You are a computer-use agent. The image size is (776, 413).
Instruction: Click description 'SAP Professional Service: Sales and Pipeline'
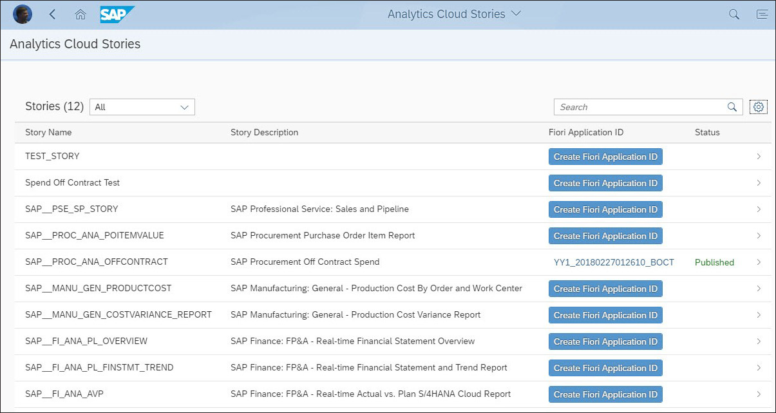point(319,209)
